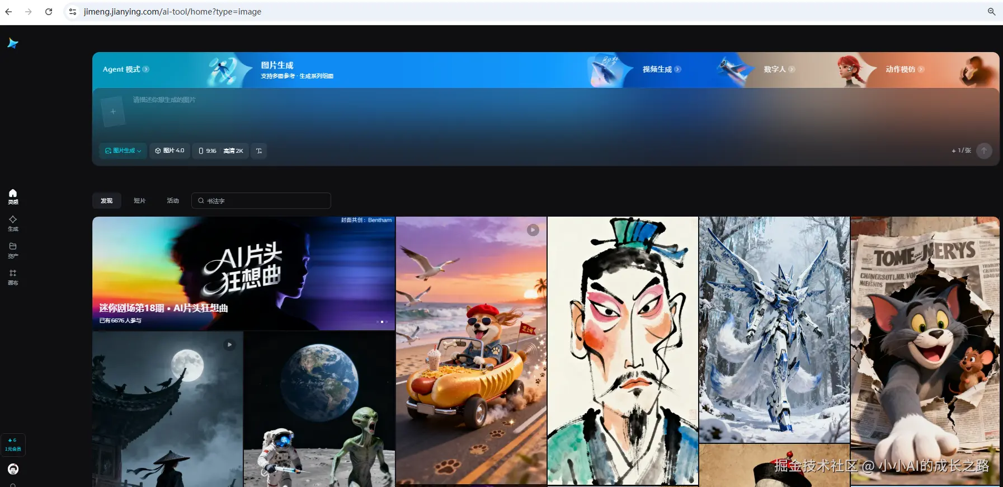Open the 资产 assets sidebar item
Viewport: 1003px width, 487px height.
[x=13, y=250]
